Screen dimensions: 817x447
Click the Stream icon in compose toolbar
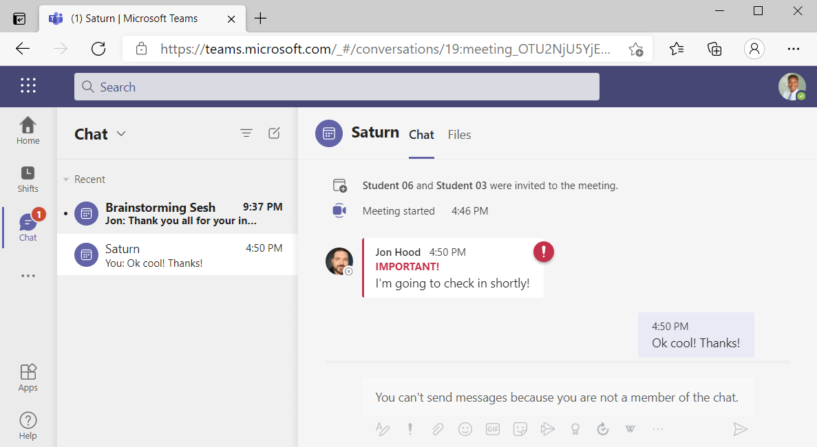(x=548, y=429)
